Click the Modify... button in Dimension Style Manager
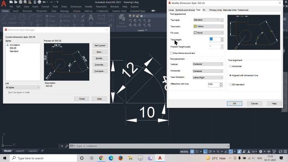Screen dimensions: 288x162 (100, 58)
